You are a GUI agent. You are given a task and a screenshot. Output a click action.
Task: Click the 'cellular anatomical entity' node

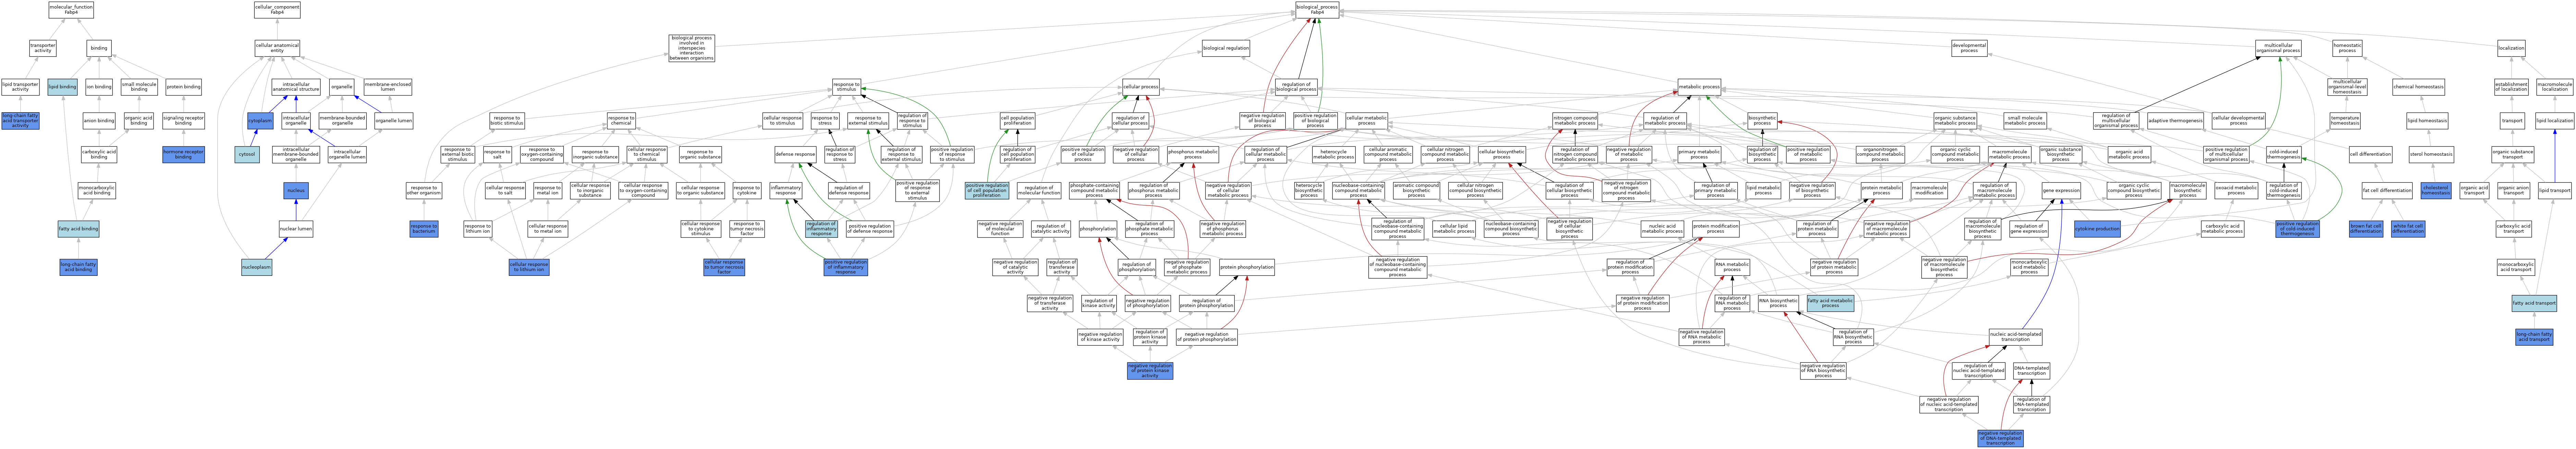pos(277,48)
